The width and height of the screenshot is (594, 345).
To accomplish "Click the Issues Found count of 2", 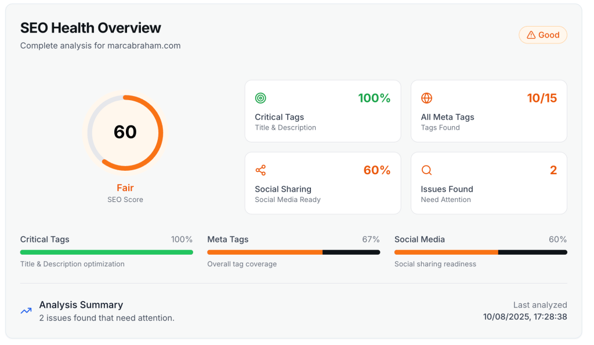I will [x=553, y=170].
